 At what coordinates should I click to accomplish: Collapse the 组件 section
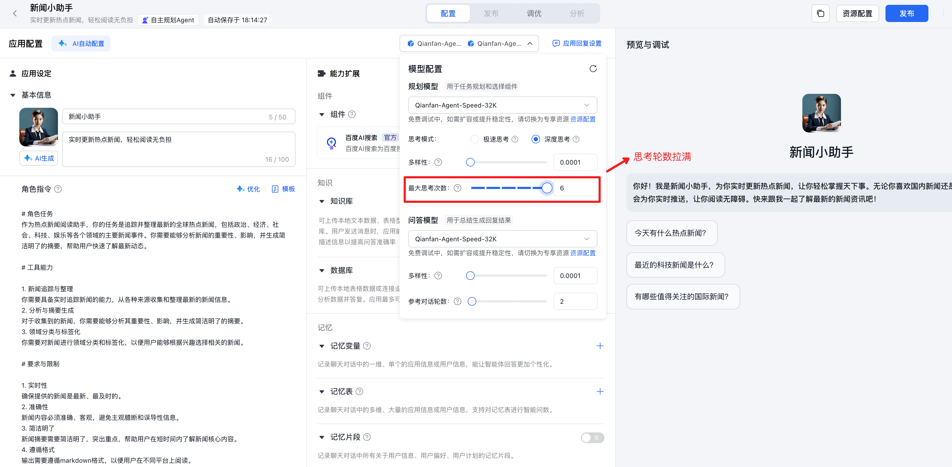[x=322, y=114]
